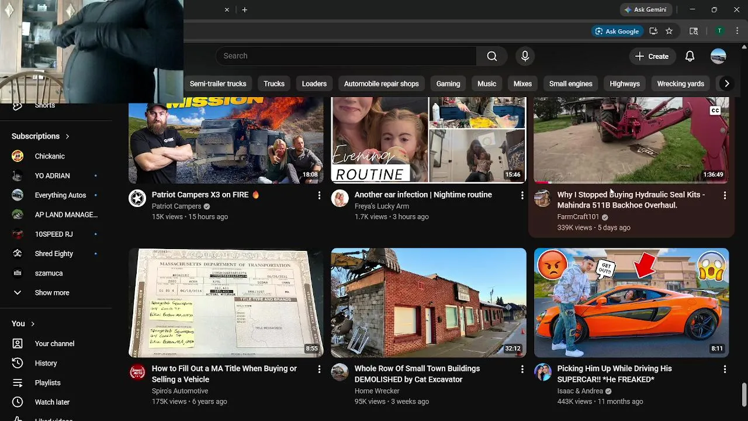
Task: Play the Evening Routine thumbnail
Action: coord(428,140)
